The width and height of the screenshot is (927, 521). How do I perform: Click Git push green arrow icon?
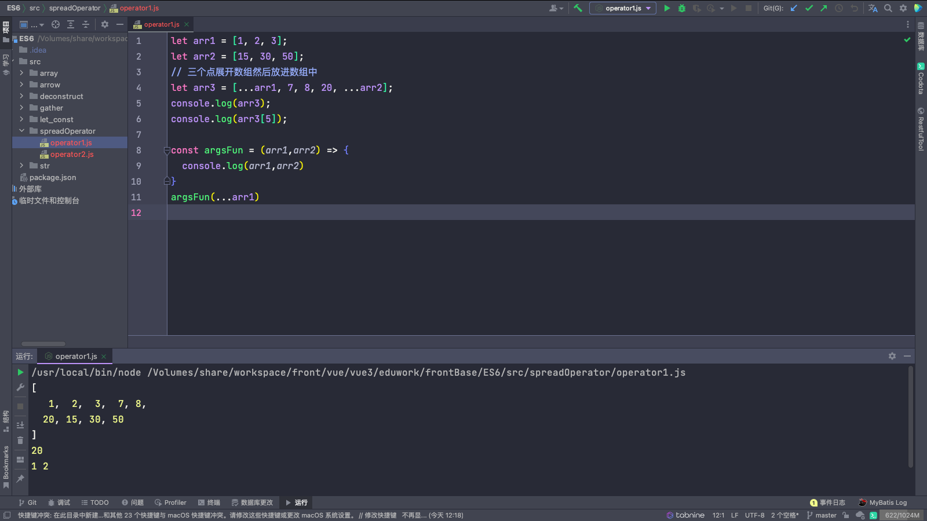coord(824,8)
